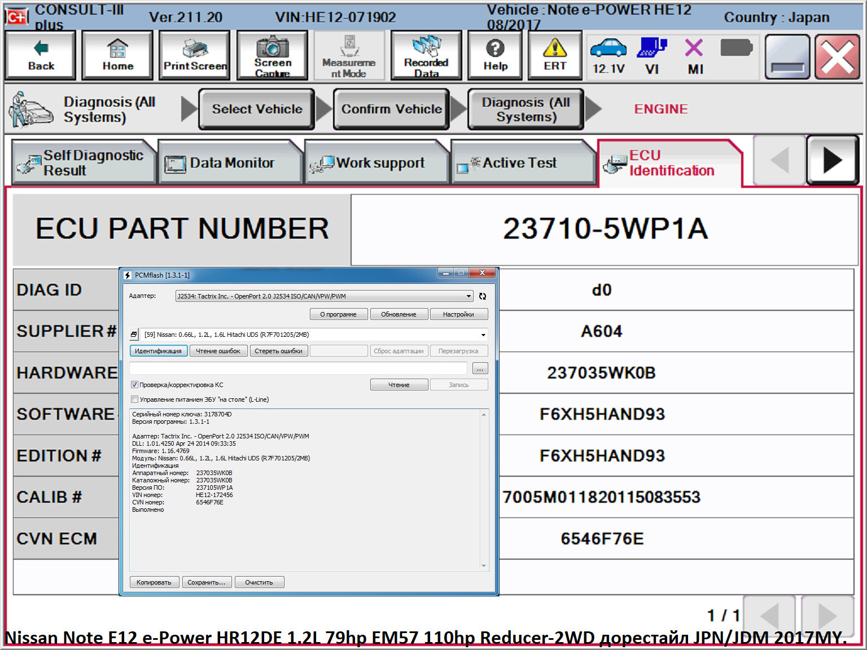Click Diagnosis (All Systems) mechanic icon
Image resolution: width=867 pixels, height=650 pixels.
30,109
